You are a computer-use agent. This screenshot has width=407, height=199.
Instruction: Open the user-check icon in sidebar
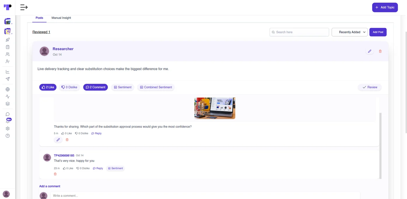click(x=8, y=61)
